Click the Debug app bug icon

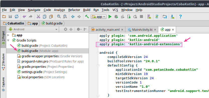click(x=116, y=16)
